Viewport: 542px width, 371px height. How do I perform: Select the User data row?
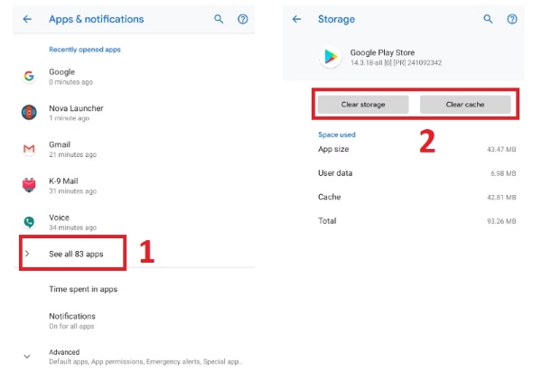pyautogui.click(x=416, y=172)
